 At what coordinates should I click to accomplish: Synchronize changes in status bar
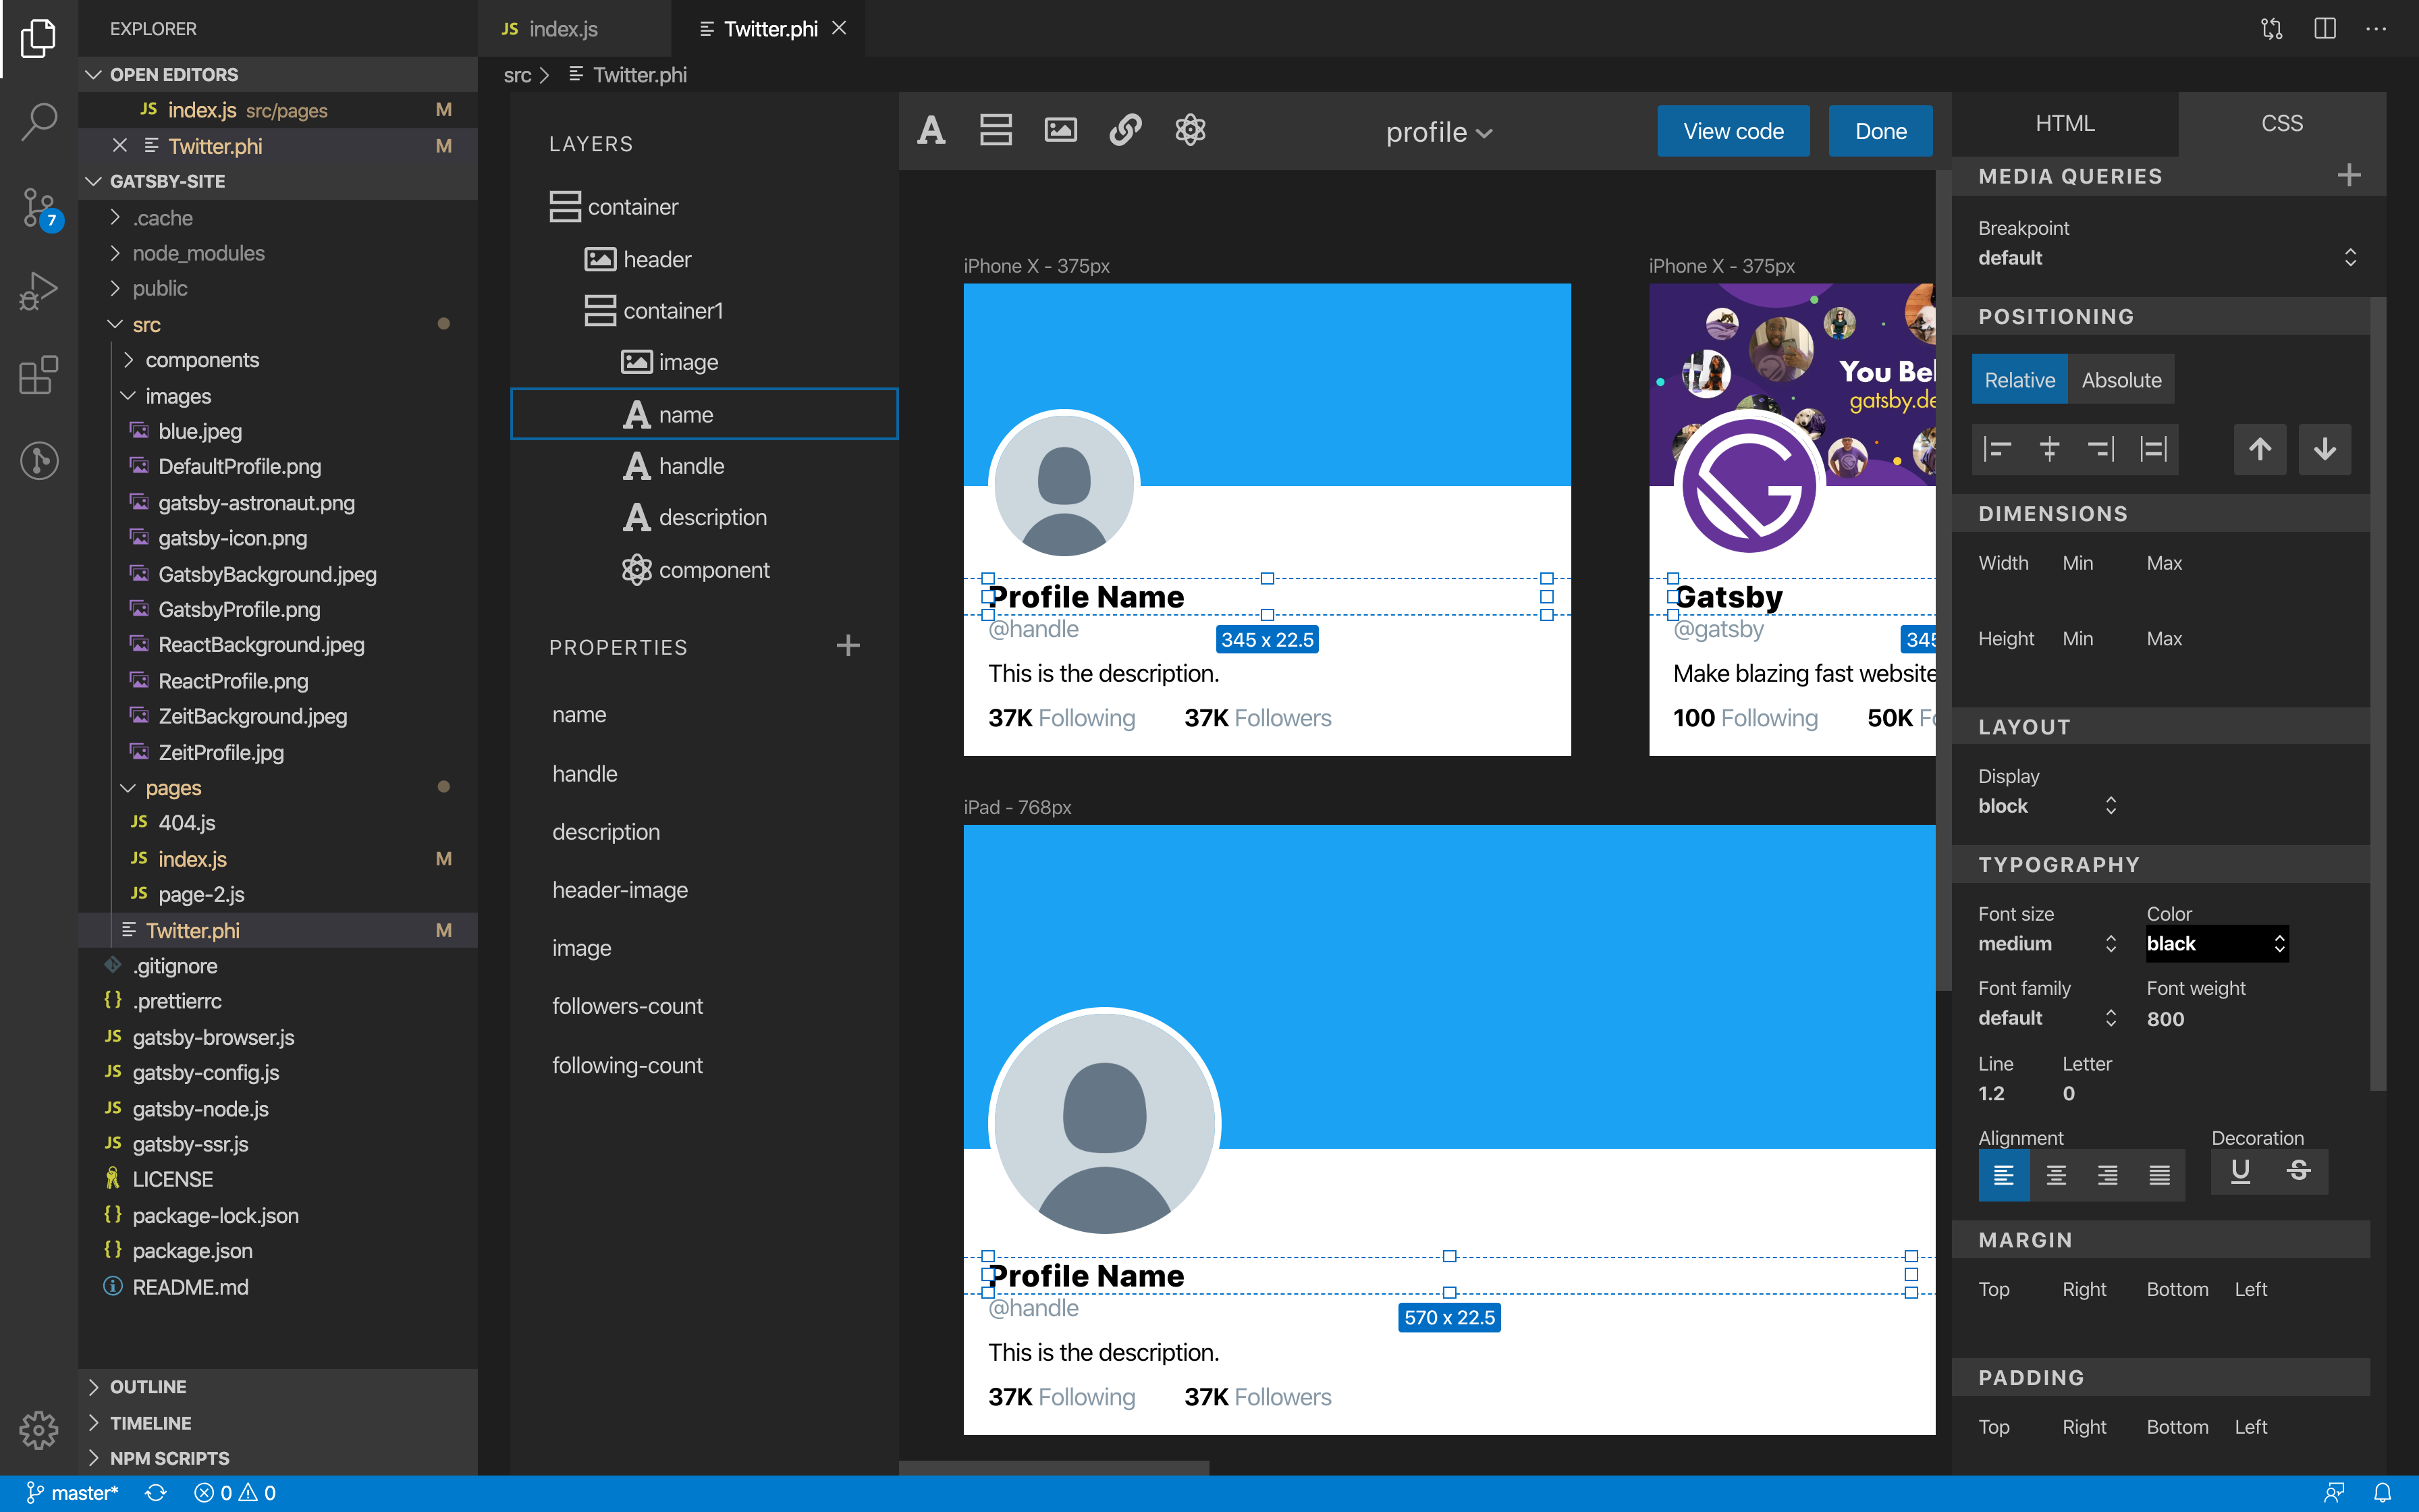pyautogui.click(x=156, y=1493)
